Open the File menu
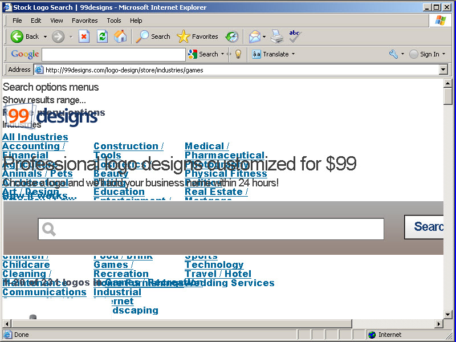The height and width of the screenshot is (342, 456). pyautogui.click(x=17, y=21)
